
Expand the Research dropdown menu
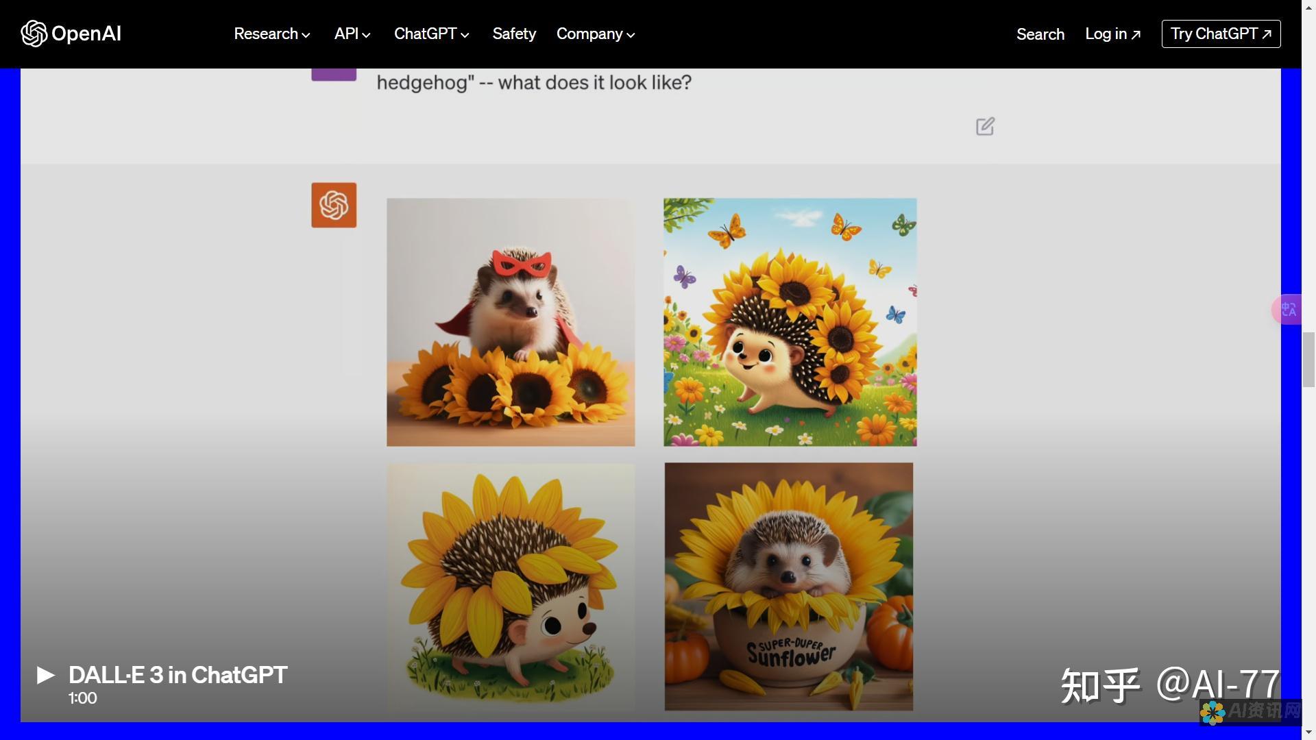pyautogui.click(x=271, y=34)
